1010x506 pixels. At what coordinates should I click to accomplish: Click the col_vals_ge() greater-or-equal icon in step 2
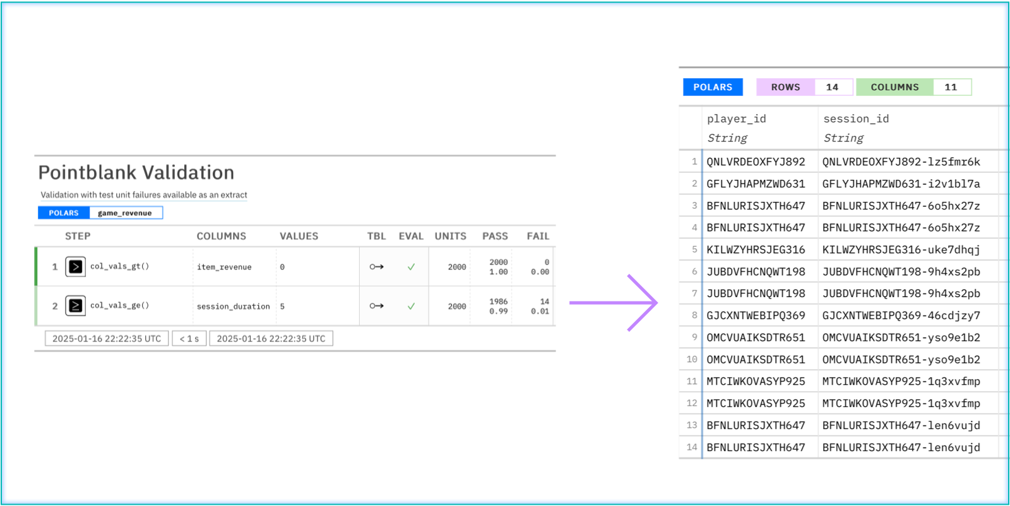(75, 306)
